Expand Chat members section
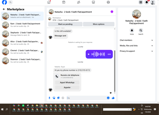This screenshot has width=159, height=115. tap(136, 40)
